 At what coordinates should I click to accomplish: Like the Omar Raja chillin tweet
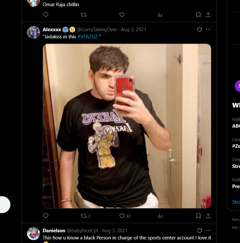122,15
